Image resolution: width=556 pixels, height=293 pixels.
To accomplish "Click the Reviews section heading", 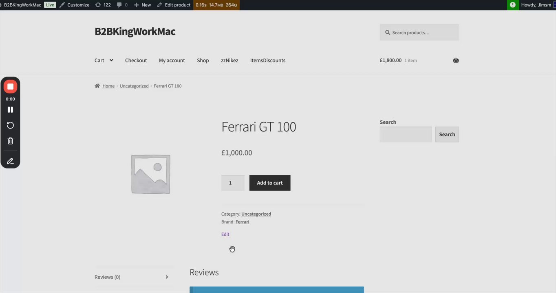I will pos(204,272).
